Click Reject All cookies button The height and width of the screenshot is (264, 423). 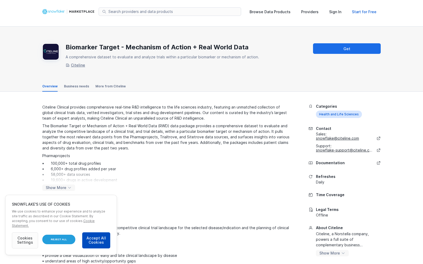click(59, 239)
